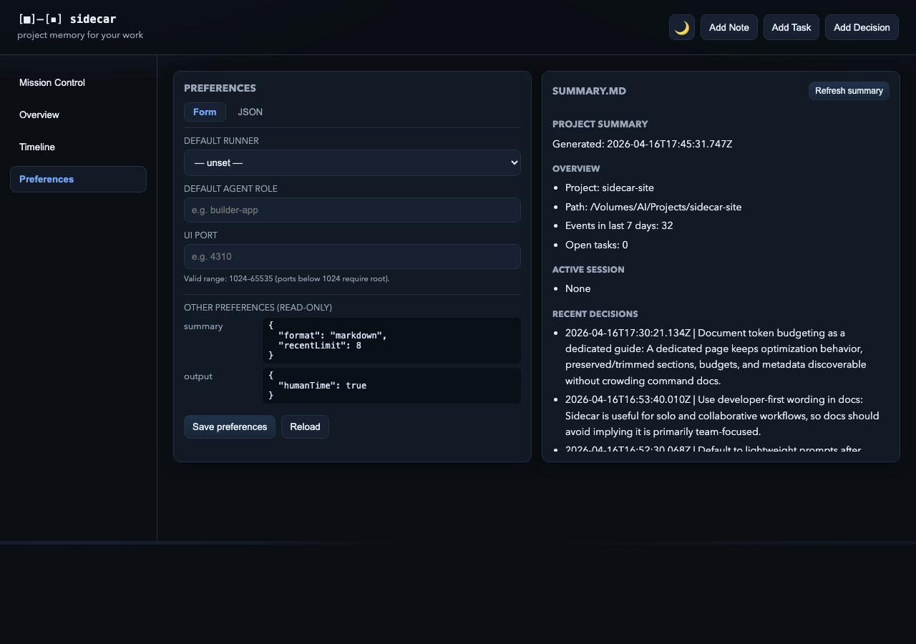Viewport: 916px width, 644px height.
Task: Open the Default Runner dropdown
Action: coord(352,163)
